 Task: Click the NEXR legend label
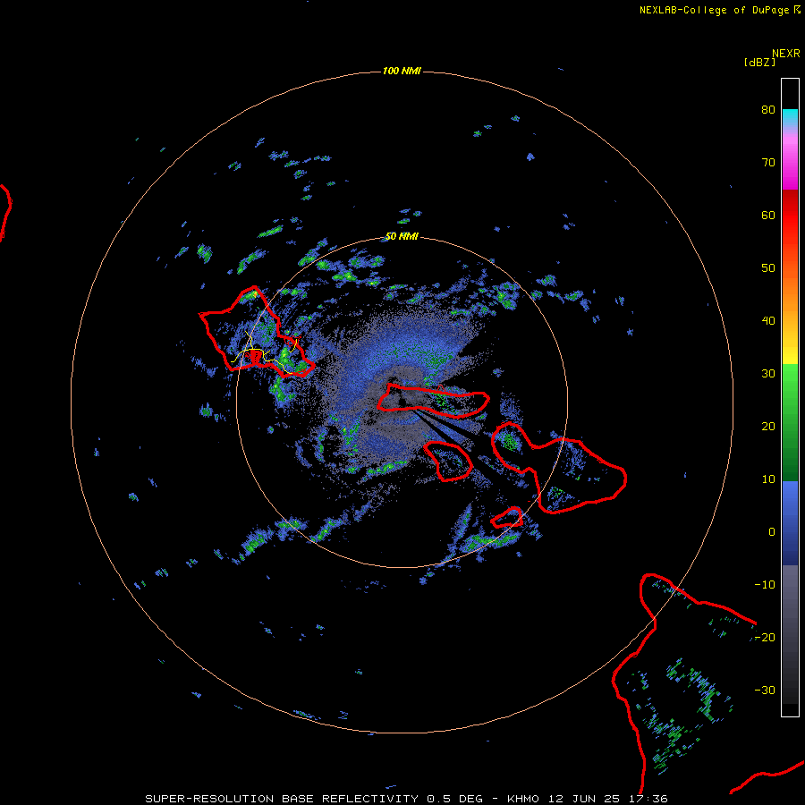pos(785,54)
